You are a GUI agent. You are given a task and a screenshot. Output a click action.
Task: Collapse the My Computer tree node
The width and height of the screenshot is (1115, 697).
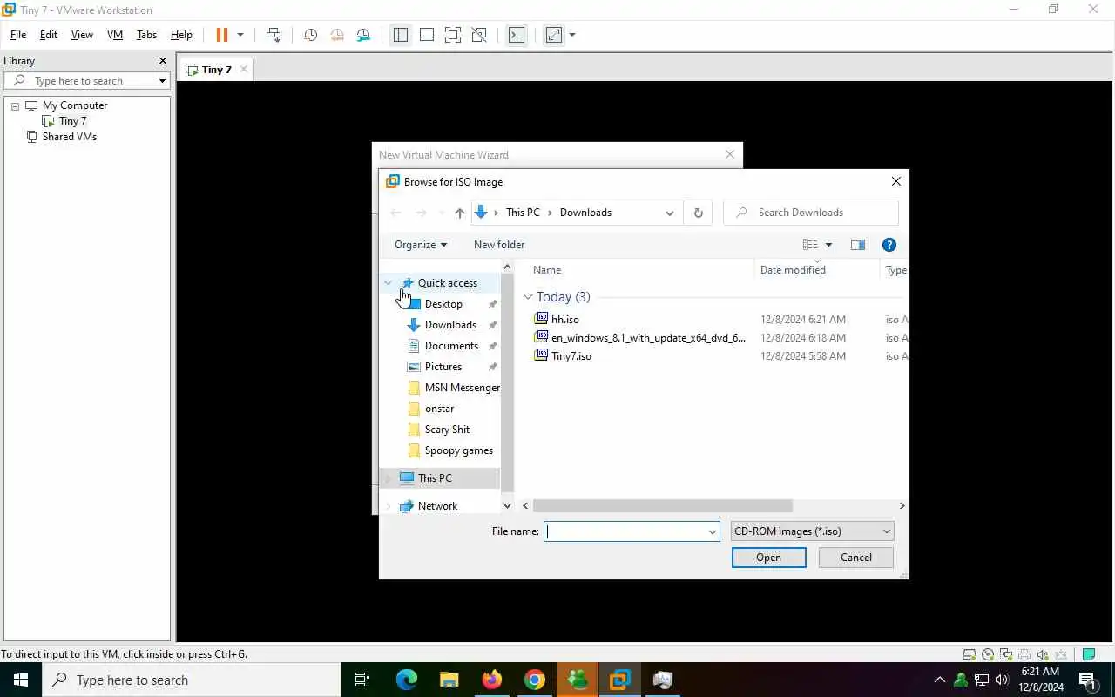point(15,105)
